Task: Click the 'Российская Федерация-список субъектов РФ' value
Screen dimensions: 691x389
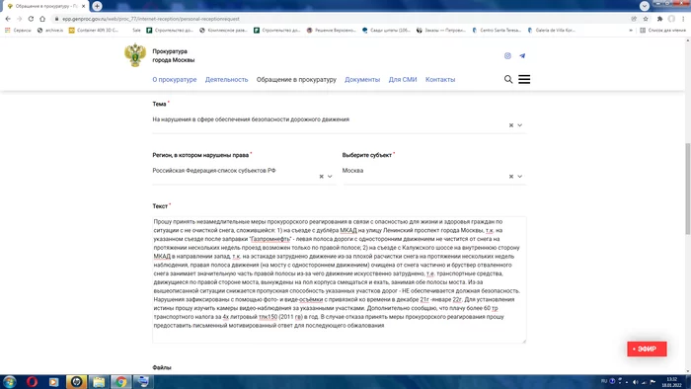Action: tap(214, 171)
